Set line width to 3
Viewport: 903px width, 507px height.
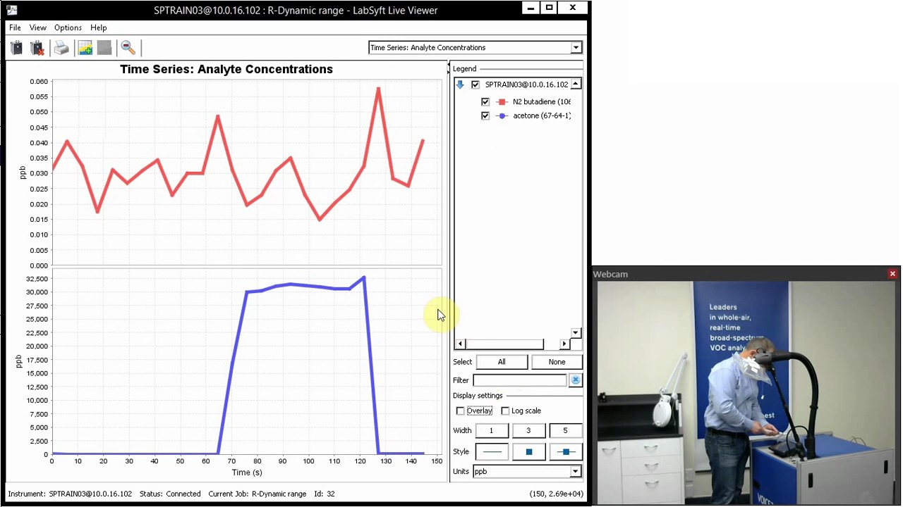point(528,431)
